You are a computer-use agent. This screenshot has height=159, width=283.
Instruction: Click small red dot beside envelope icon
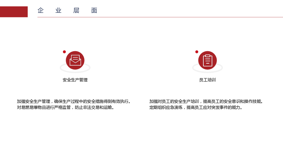tap(64, 52)
